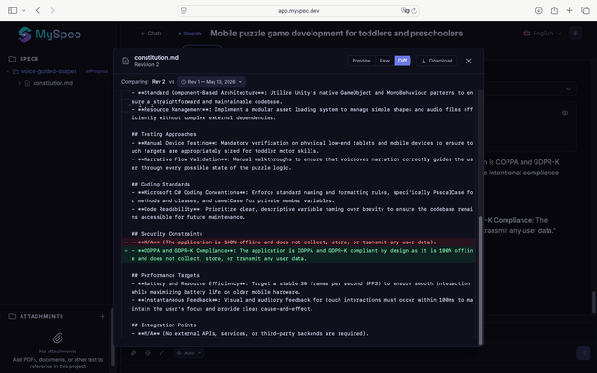Click the left sidebar scrollbar
Image resolution: width=597 pixels, height=373 pixels.
[112, 337]
